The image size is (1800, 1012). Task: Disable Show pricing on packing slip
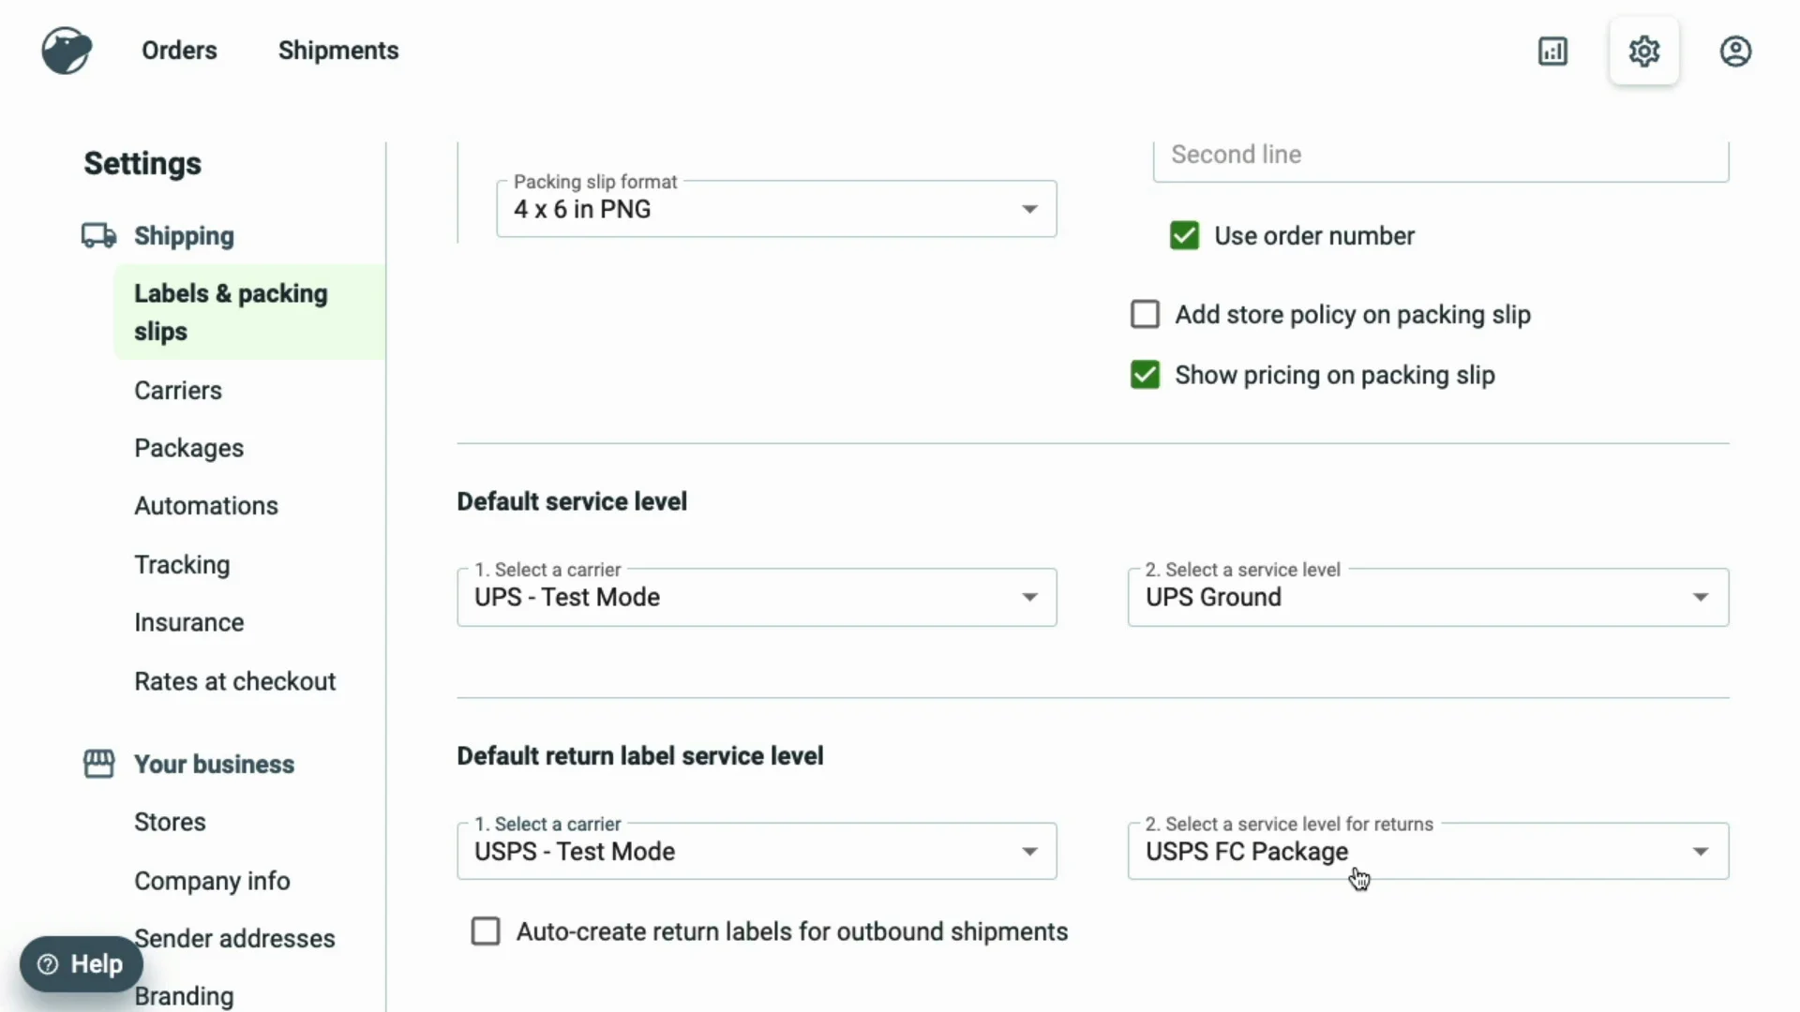[1145, 375]
